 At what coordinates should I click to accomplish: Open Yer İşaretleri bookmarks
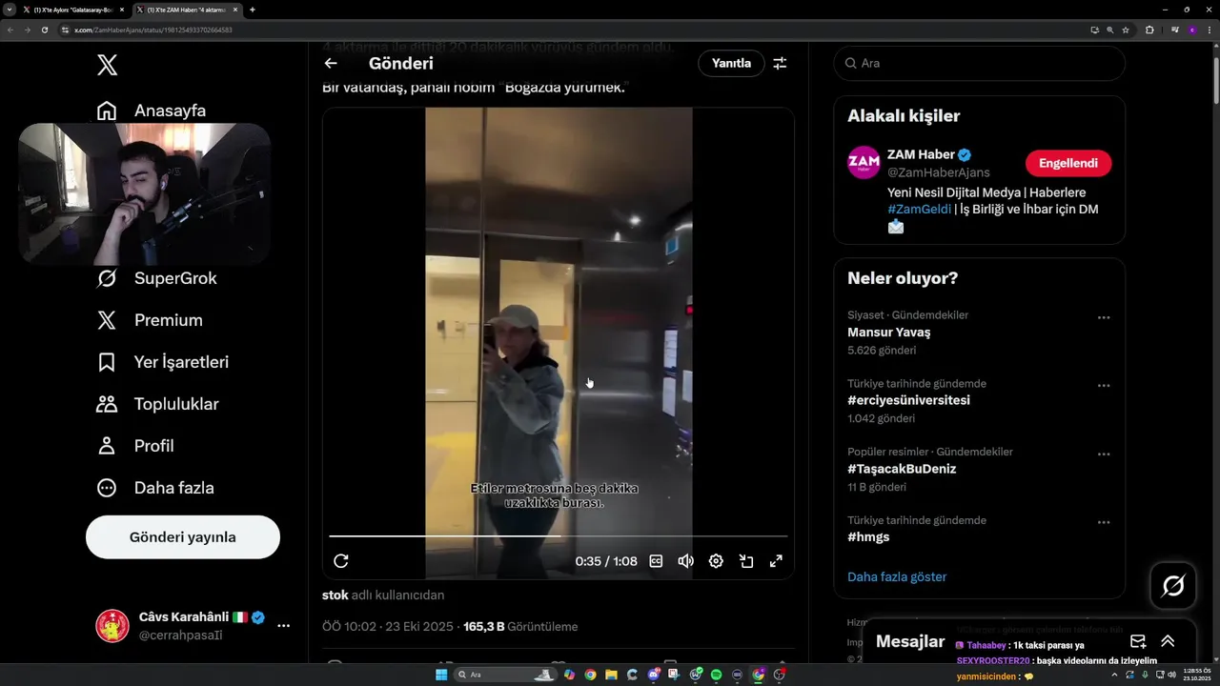coord(164,362)
